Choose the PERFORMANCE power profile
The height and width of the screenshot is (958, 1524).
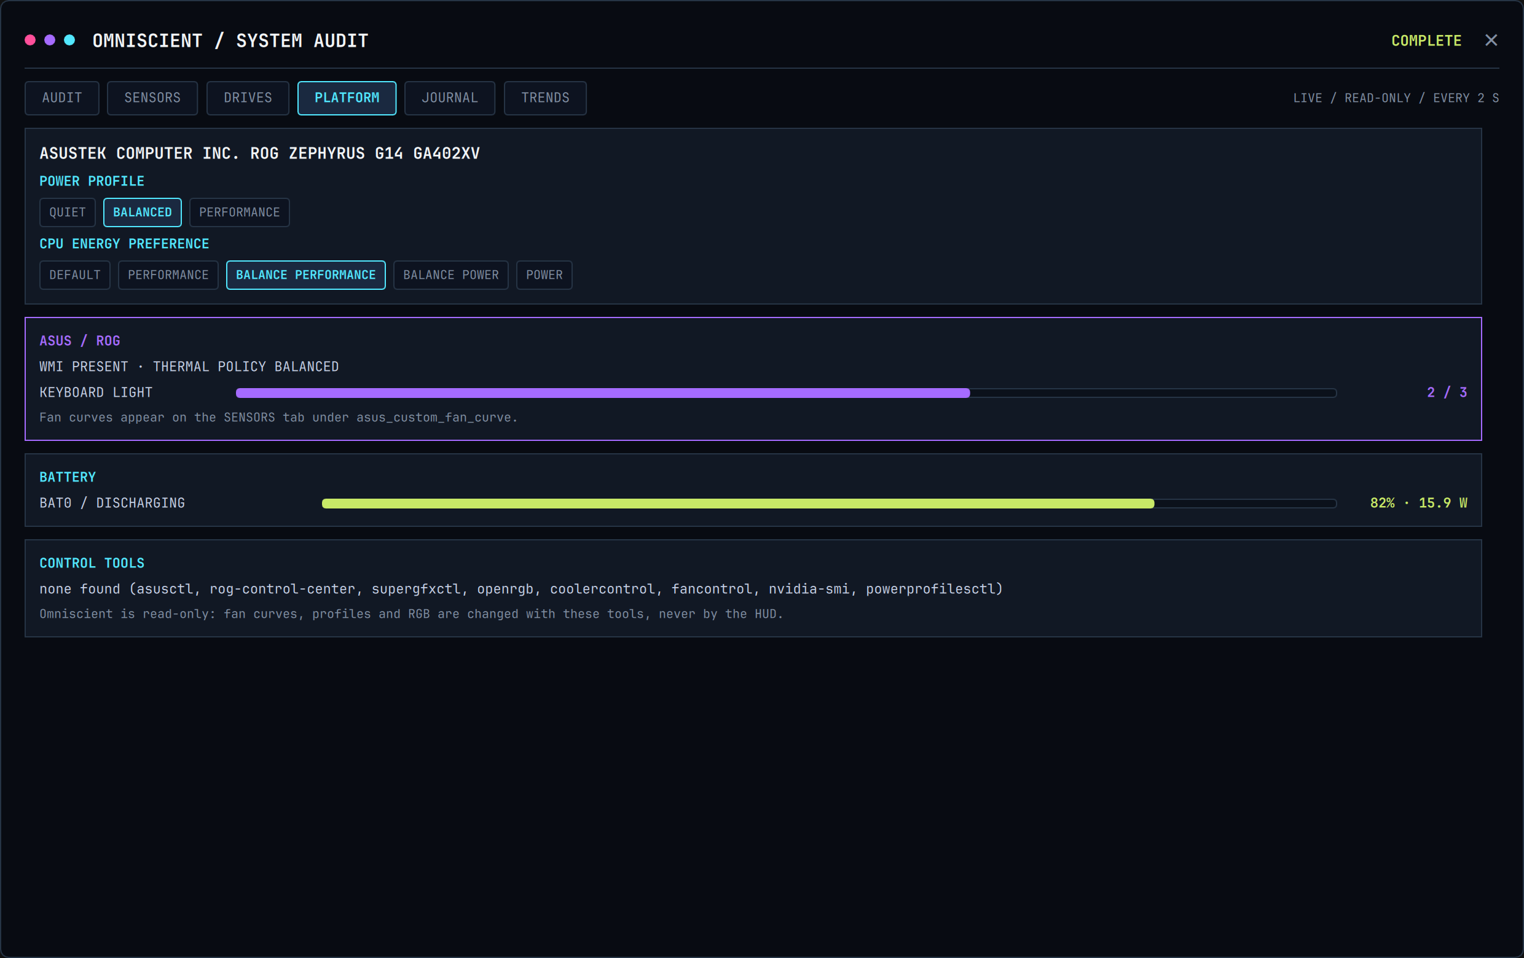click(240, 212)
